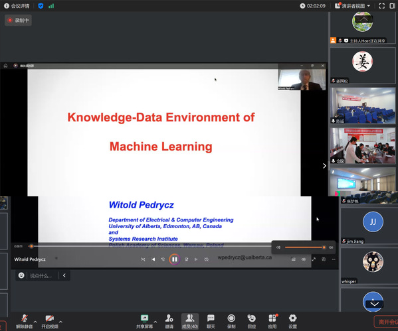Click the subtitle icon in player bar
The height and width of the screenshot is (331, 398).
point(294,259)
